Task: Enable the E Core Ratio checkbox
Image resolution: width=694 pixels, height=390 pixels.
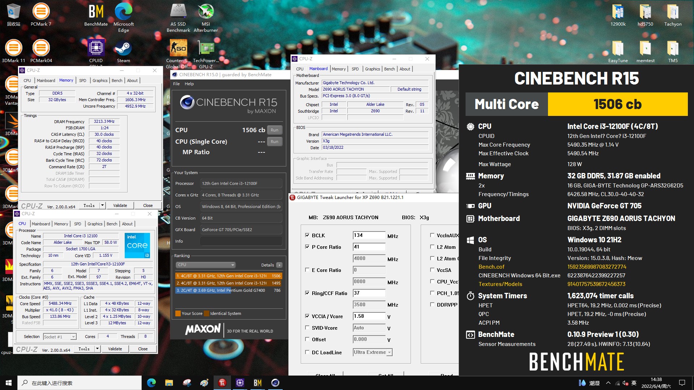Action: pos(307,270)
